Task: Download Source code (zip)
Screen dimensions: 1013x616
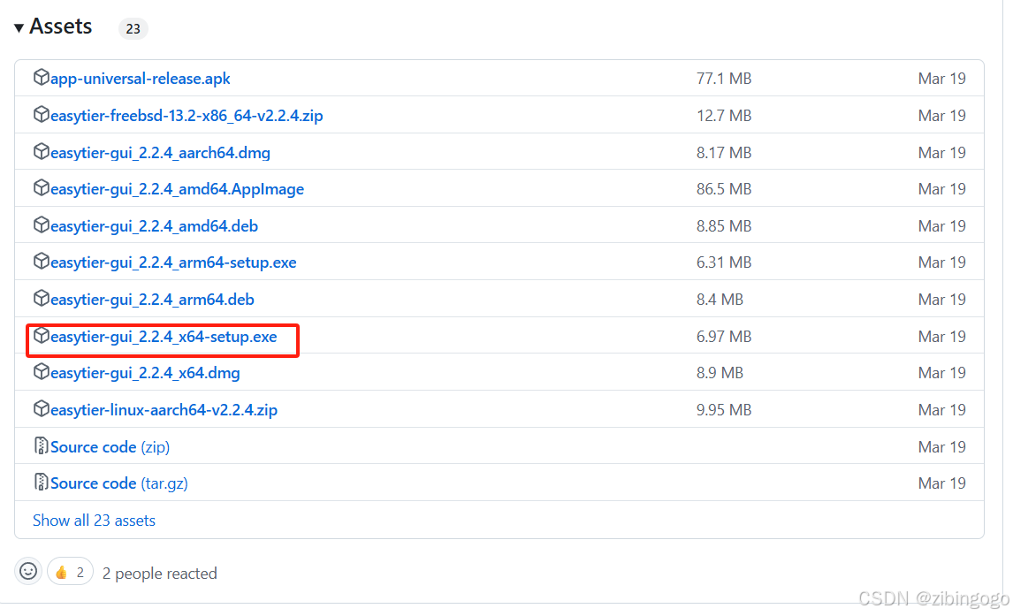Action: tap(110, 447)
